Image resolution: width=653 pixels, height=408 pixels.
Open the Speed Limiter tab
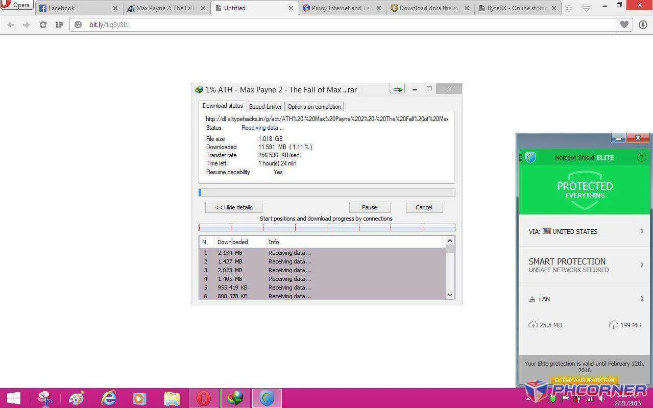tap(265, 106)
